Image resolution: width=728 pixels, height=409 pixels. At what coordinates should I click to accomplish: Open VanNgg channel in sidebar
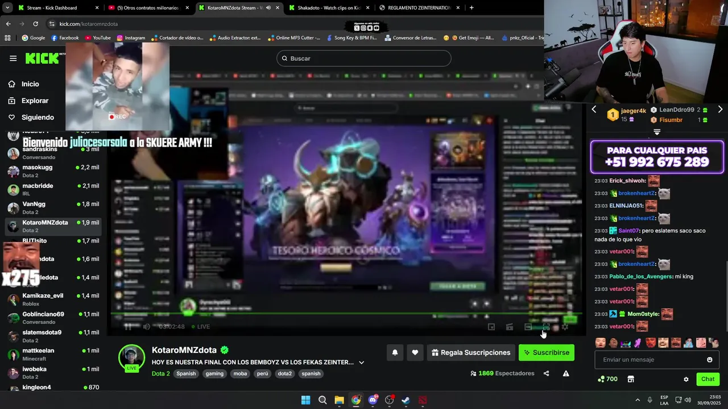[x=53, y=207]
